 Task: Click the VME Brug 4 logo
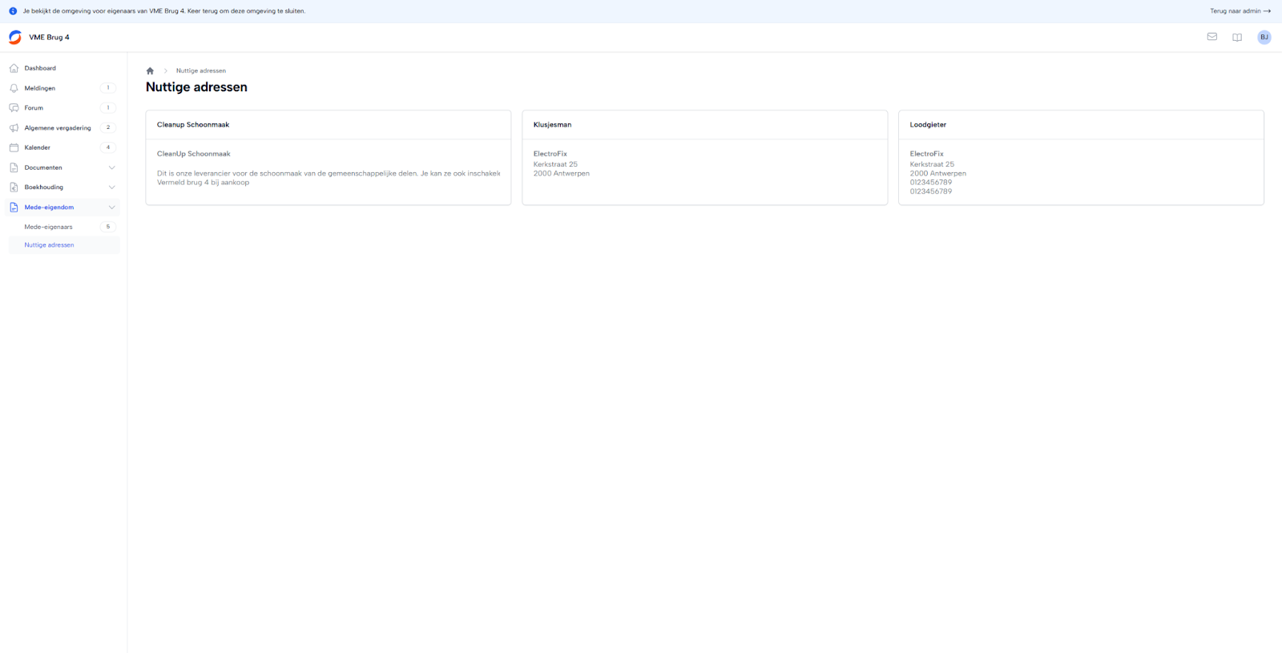pos(15,38)
